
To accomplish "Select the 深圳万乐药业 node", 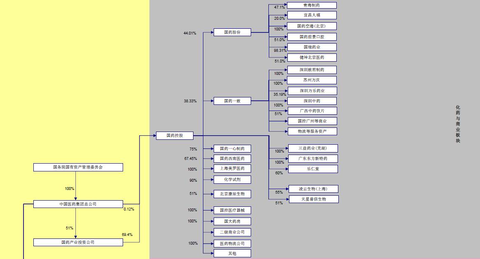I will [x=312, y=91].
